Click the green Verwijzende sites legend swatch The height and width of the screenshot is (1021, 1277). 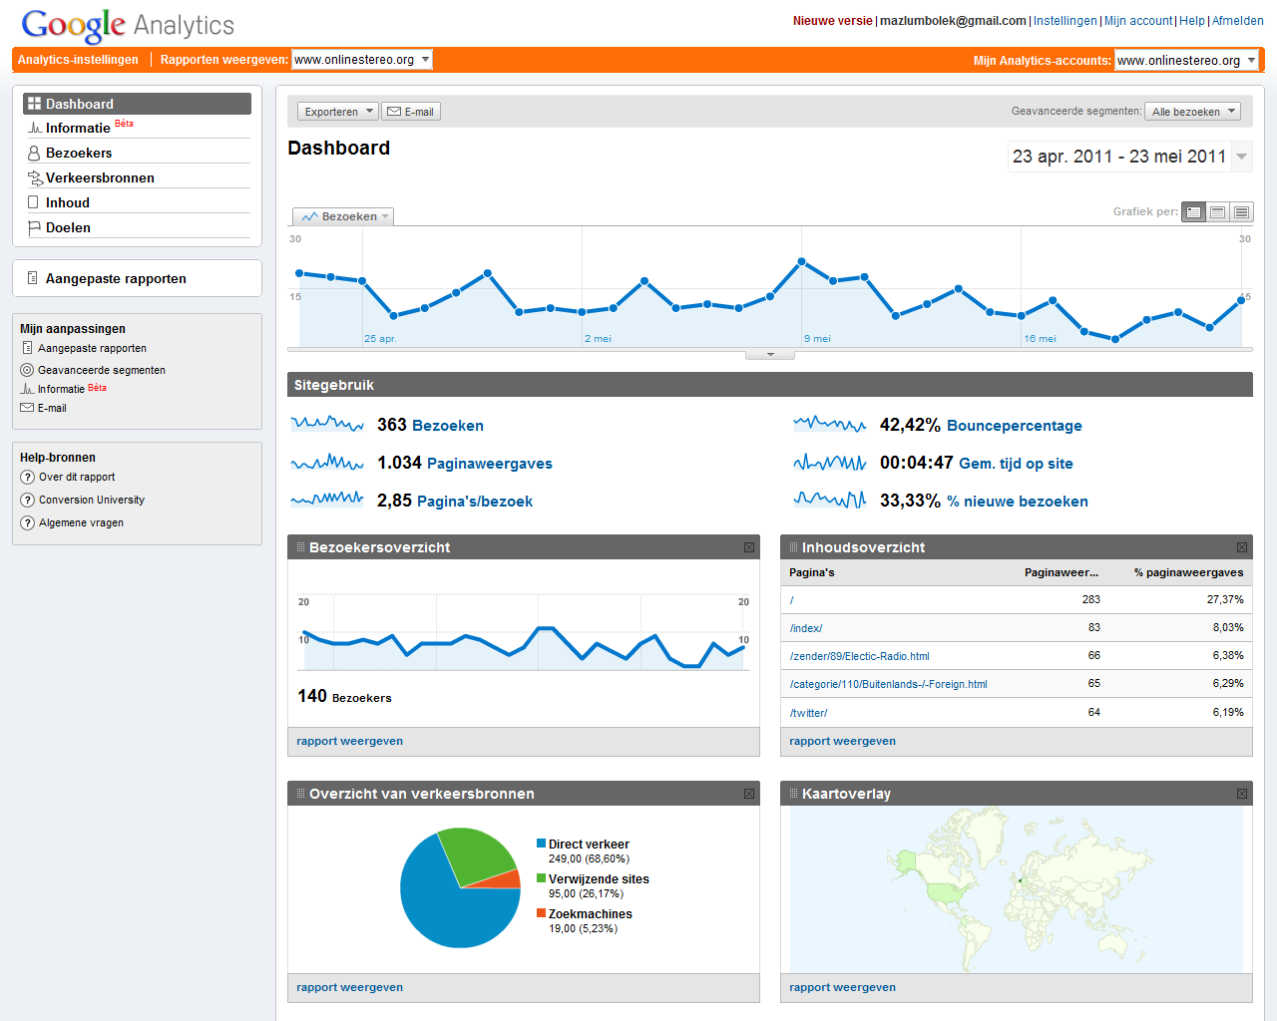[x=541, y=878]
